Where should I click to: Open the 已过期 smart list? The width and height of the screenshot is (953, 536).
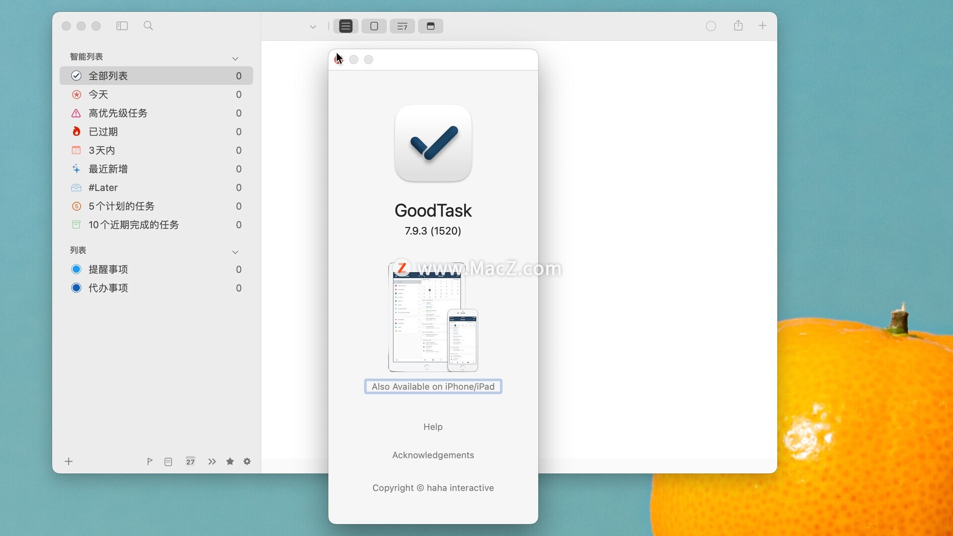(156, 132)
